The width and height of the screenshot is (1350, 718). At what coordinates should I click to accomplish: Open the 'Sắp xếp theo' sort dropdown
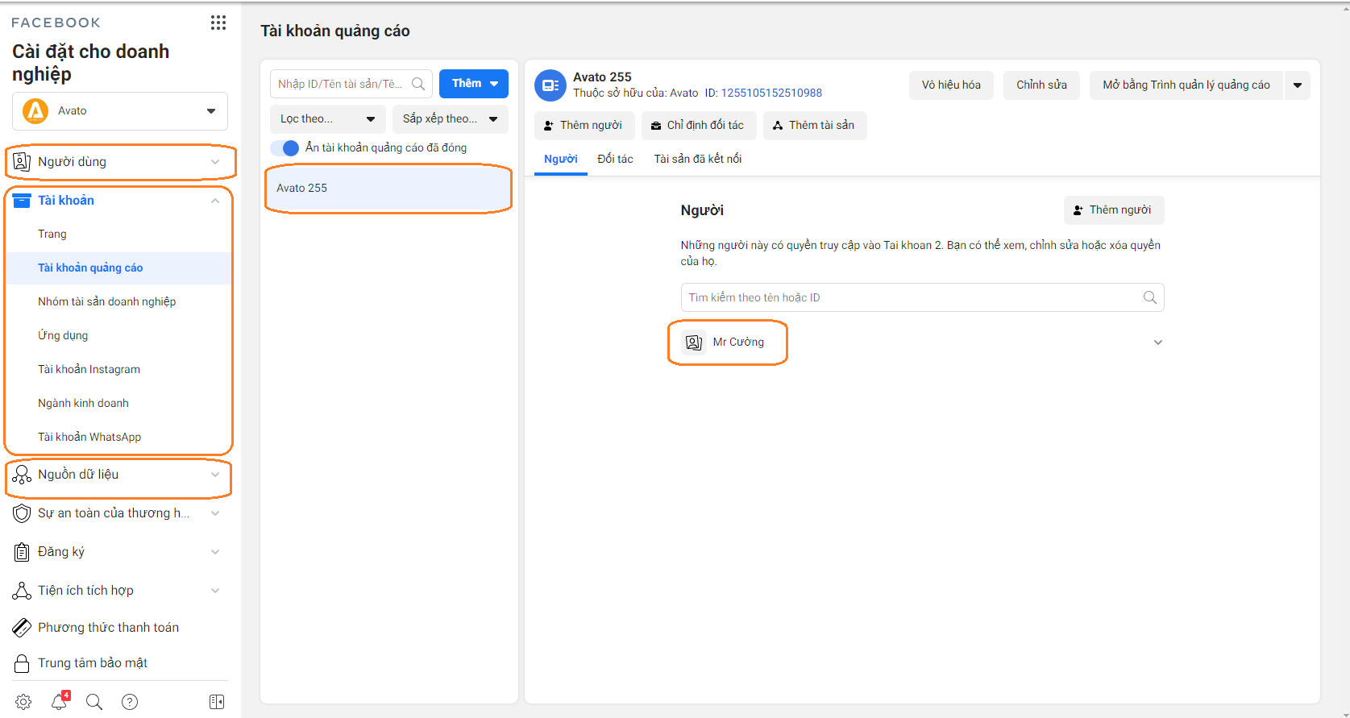450,119
